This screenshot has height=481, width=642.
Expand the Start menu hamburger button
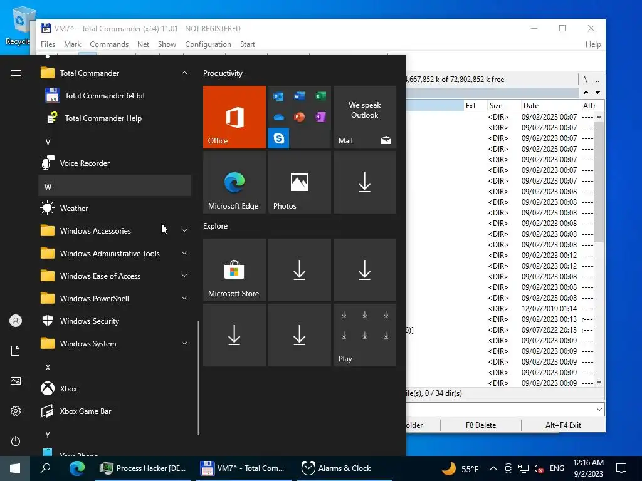pos(16,73)
